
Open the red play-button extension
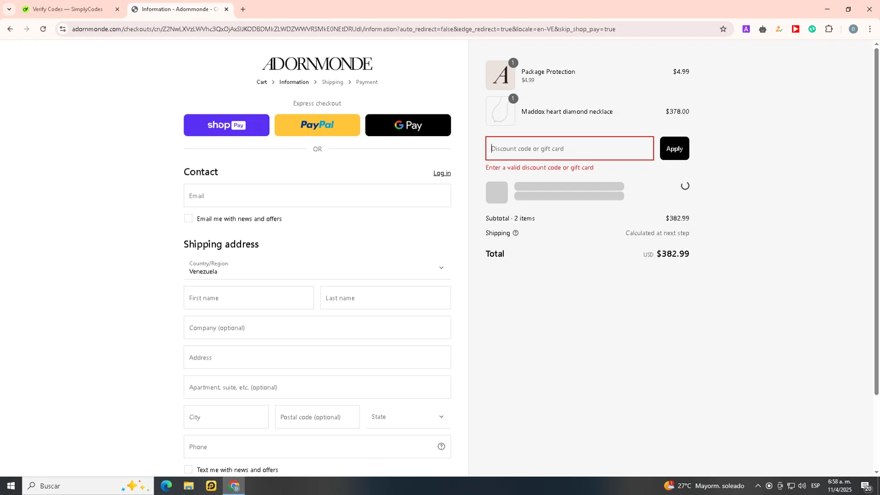[796, 29]
